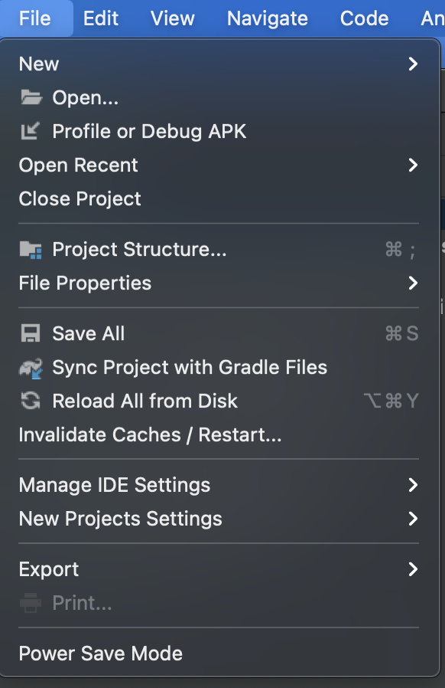445x688 pixels.
Task: Open the View menu
Action: point(173,18)
